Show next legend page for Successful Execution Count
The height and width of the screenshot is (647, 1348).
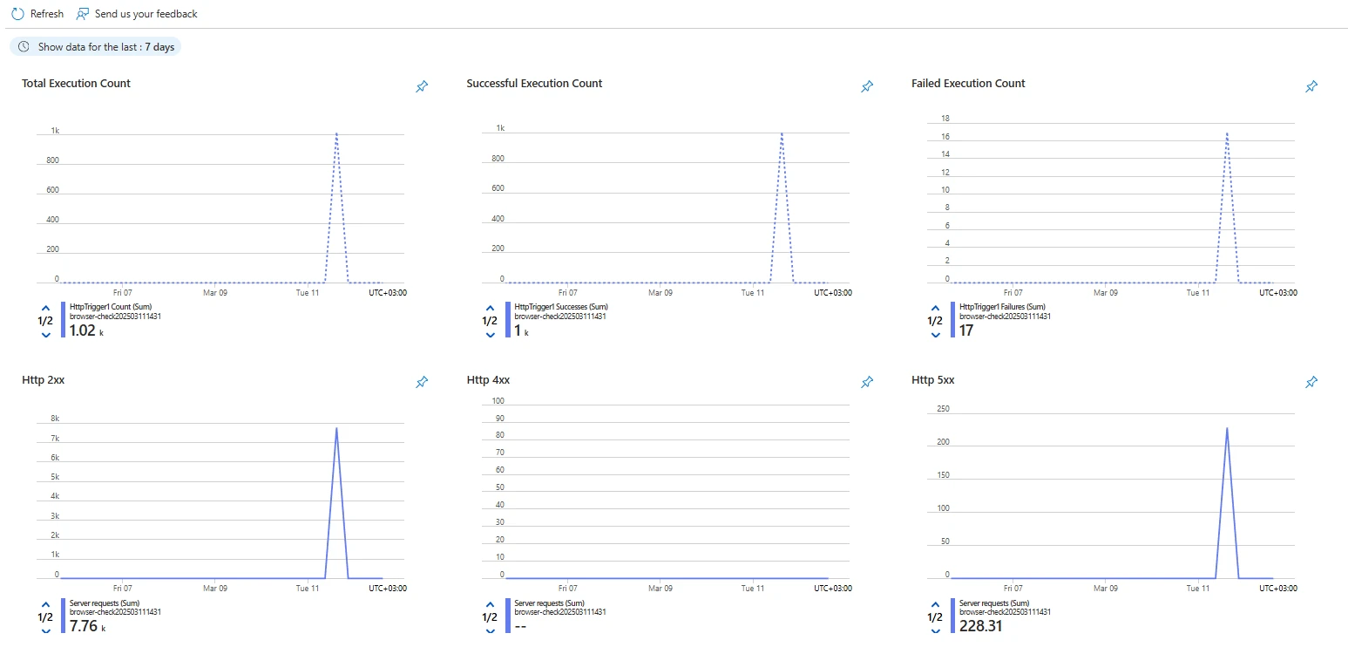pyautogui.click(x=490, y=335)
